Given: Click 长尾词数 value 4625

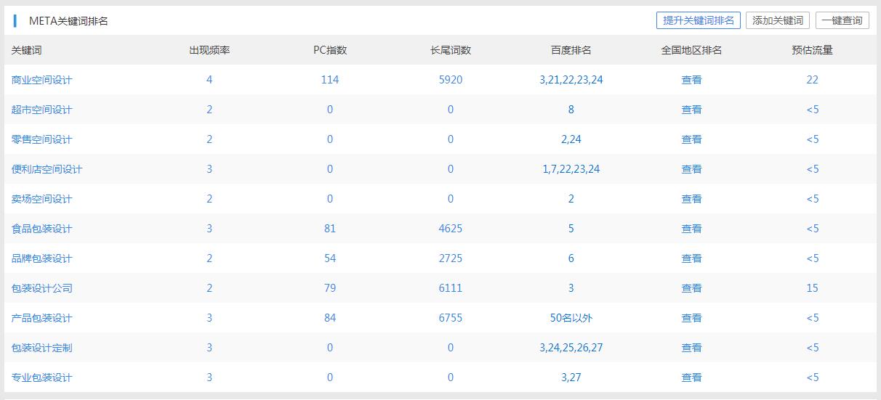Looking at the screenshot, I should (451, 229).
